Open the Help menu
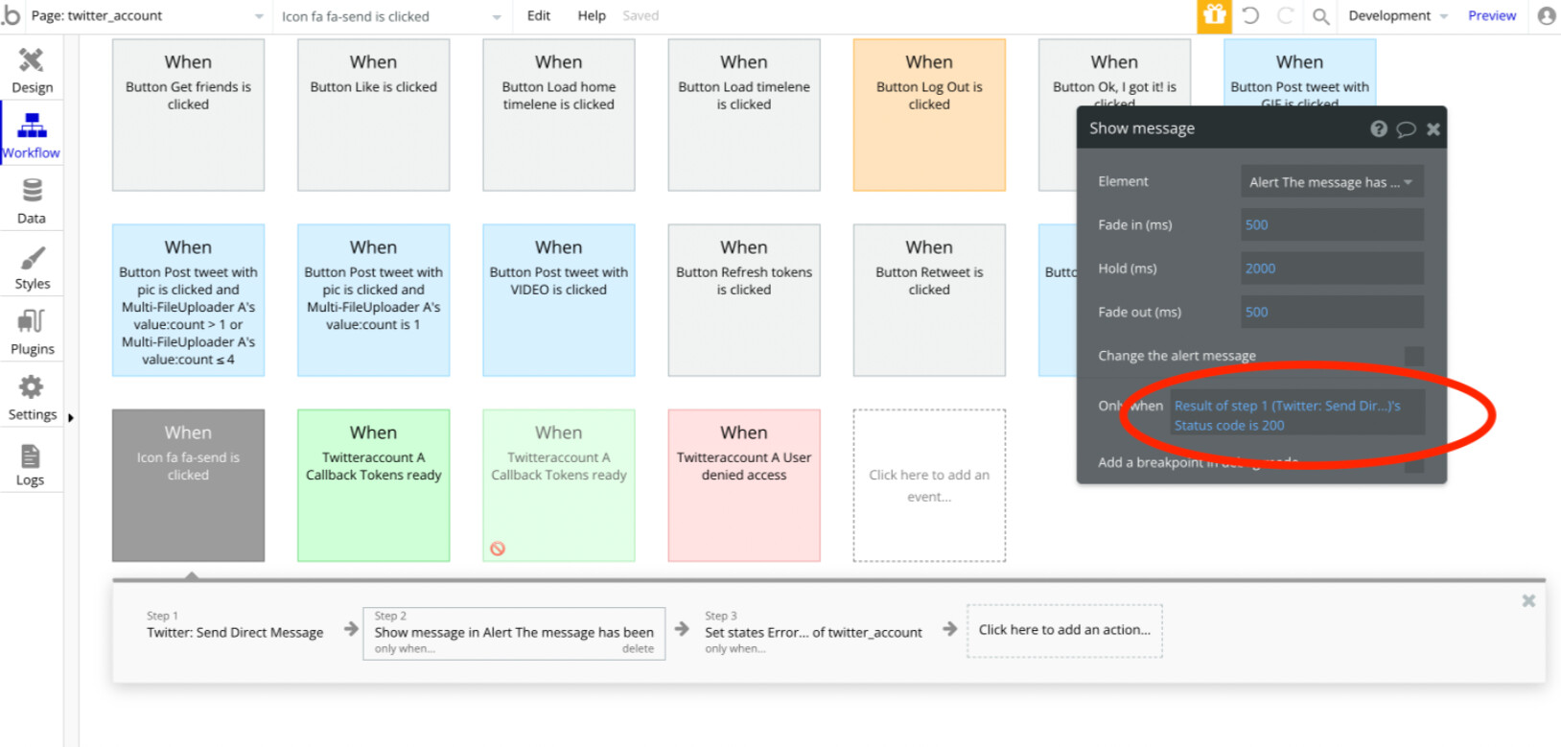 coord(592,15)
